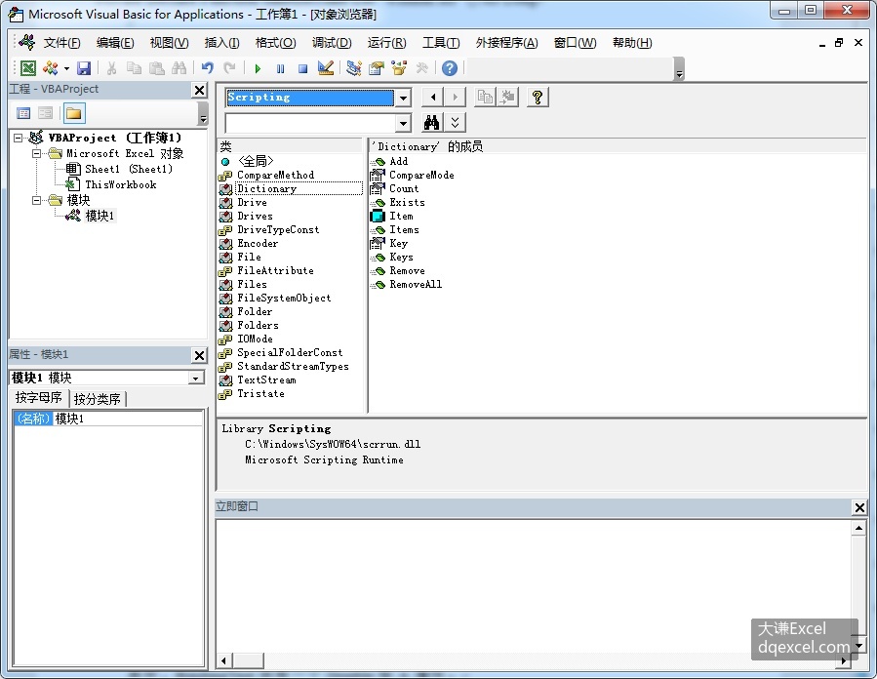877x679 pixels.
Task: Go forward in Object Browser
Action: click(x=455, y=98)
